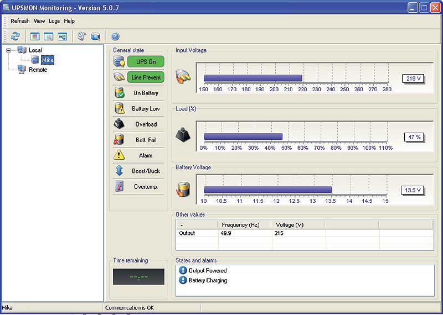Minimize the UPSMON Monitoring window
Screen dimensions: 443x315
pos(413,8)
